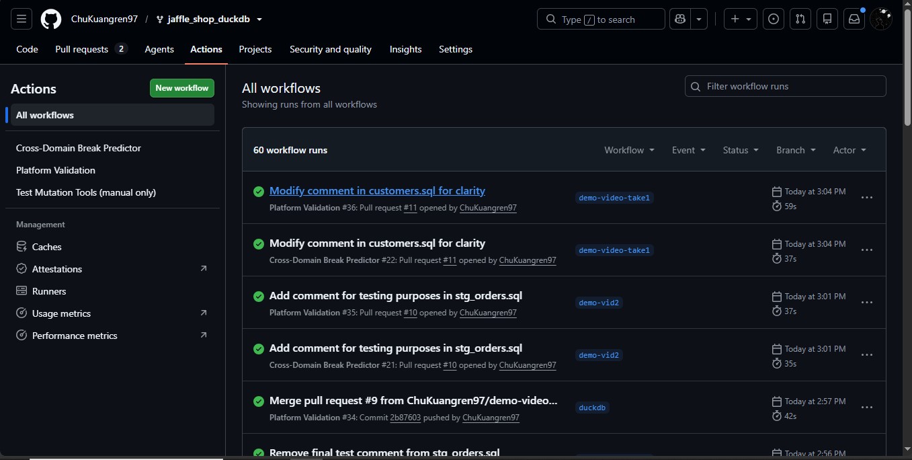
Task: Open options menu for run #36
Action: [x=867, y=198]
